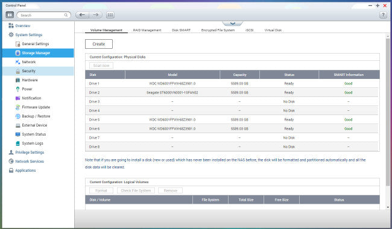Image resolution: width=392 pixels, height=229 pixels.
Task: Expand the collapsed top panel chevron
Action: click(233, 24)
